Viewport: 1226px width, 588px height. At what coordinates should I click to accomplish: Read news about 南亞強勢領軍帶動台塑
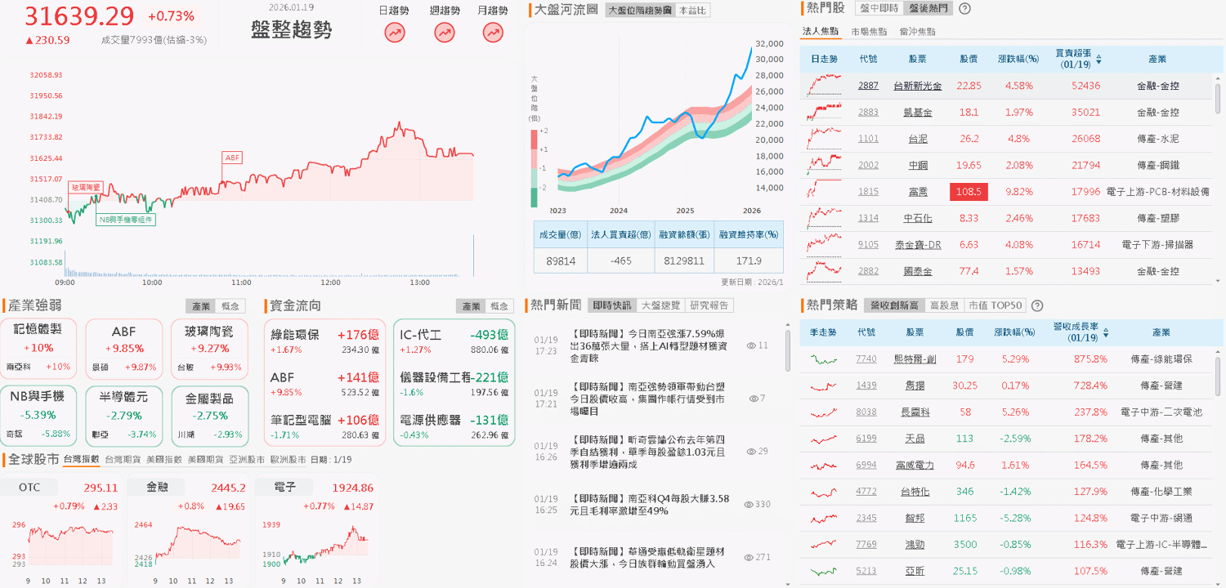coord(647,399)
